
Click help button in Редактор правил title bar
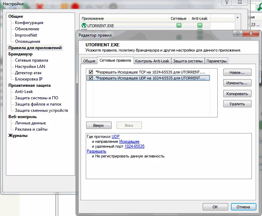pos(238,33)
